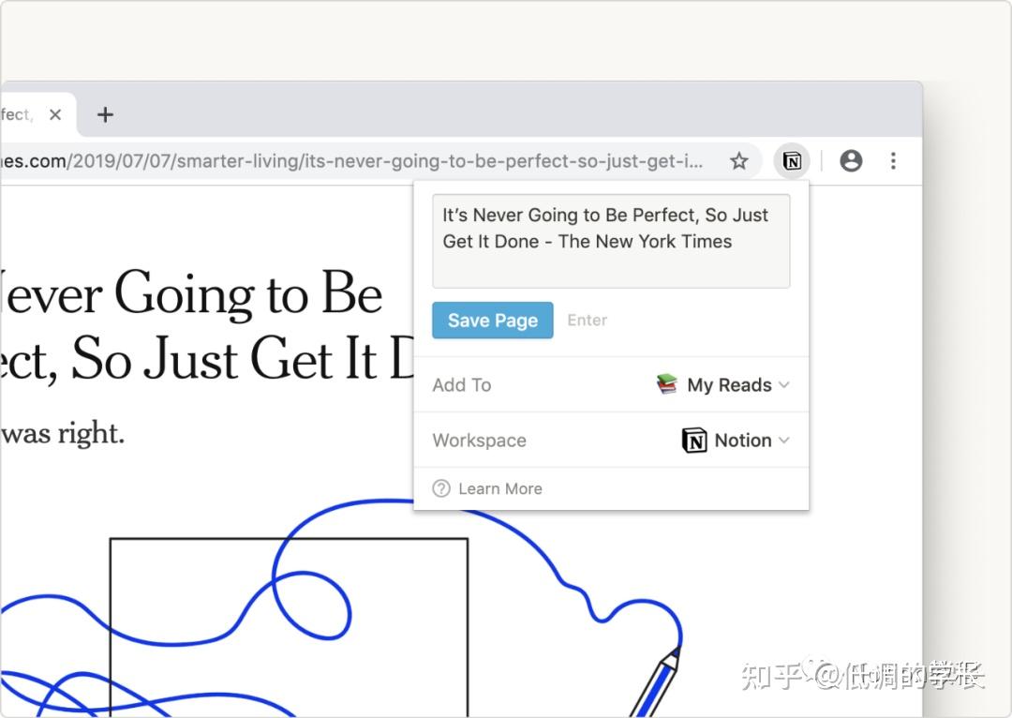This screenshot has width=1012, height=718.
Task: Expand the Notion workspace chevron
Action: (787, 440)
